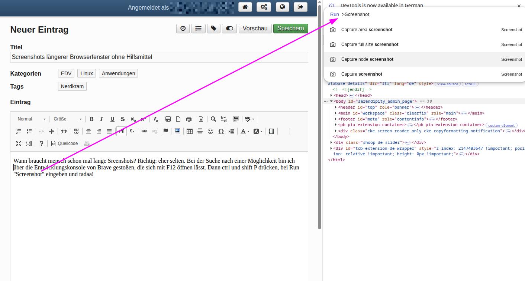Toggle Quellcode source view
Viewport: 525px width, 281px height.
tap(65, 143)
